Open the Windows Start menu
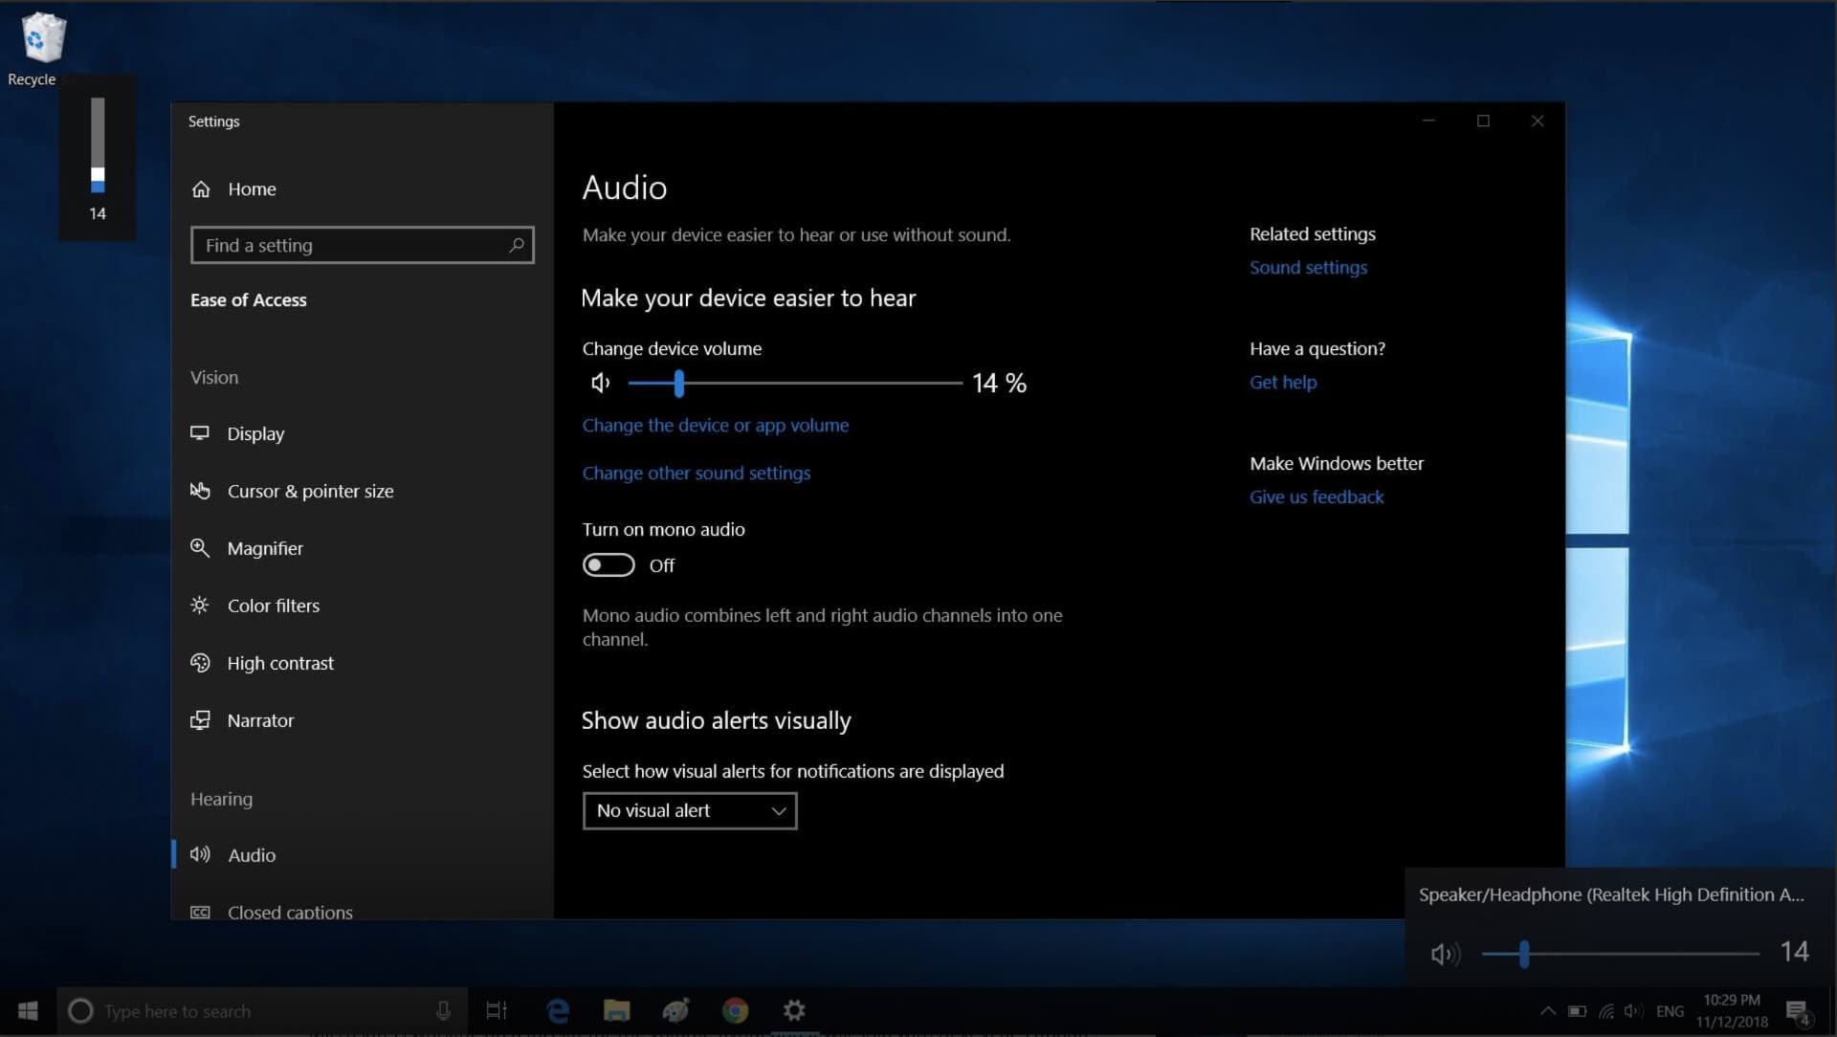This screenshot has width=1837, height=1037. coord(28,1011)
